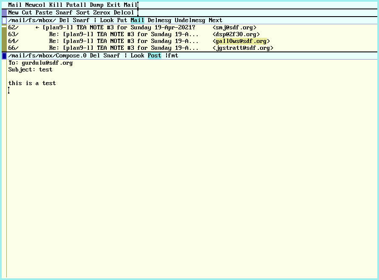Image resolution: width=379 pixels, height=280 pixels.
Task: Click Snarf in the column tag
Action: [64, 13]
